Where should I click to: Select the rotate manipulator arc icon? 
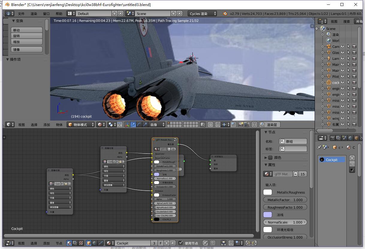click(x=139, y=124)
